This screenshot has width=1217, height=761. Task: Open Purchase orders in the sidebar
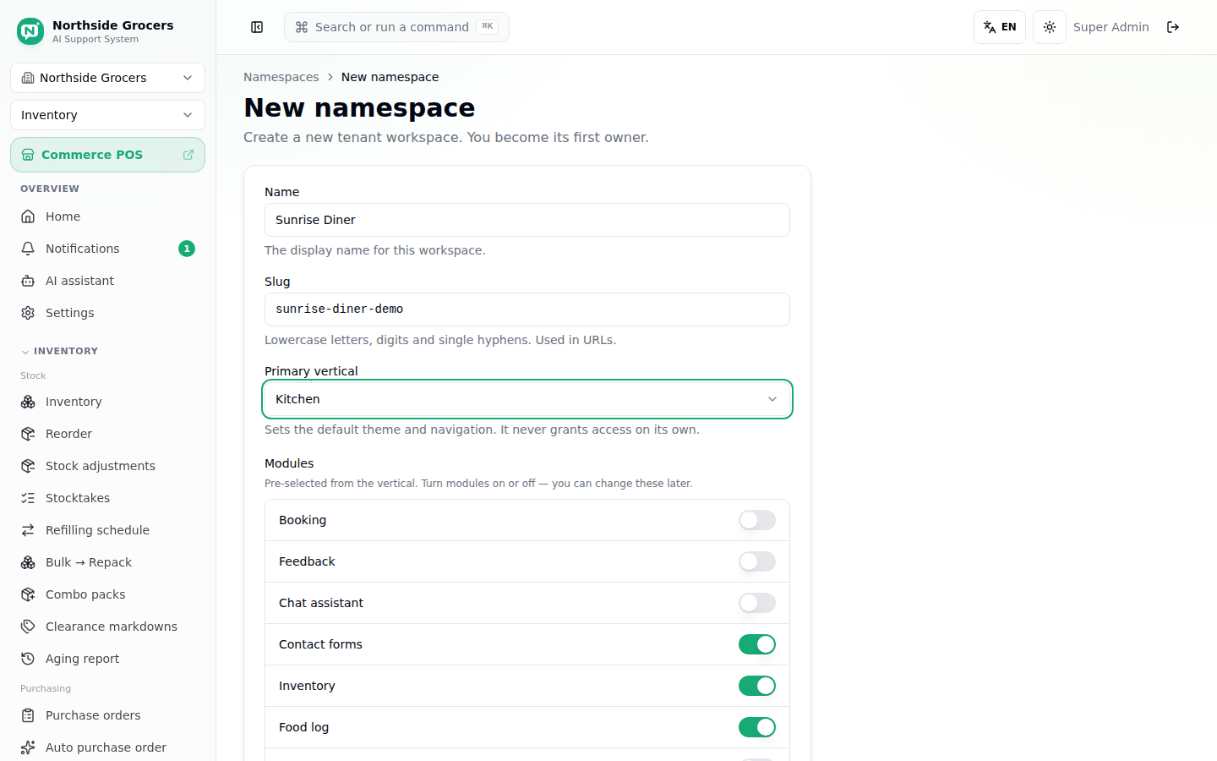(107, 715)
